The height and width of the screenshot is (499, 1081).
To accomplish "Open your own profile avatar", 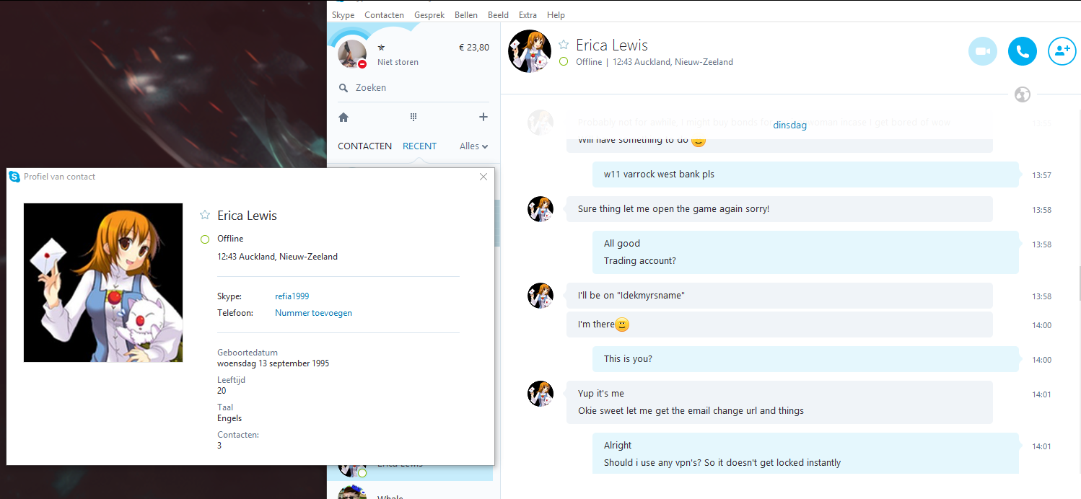I will (352, 54).
